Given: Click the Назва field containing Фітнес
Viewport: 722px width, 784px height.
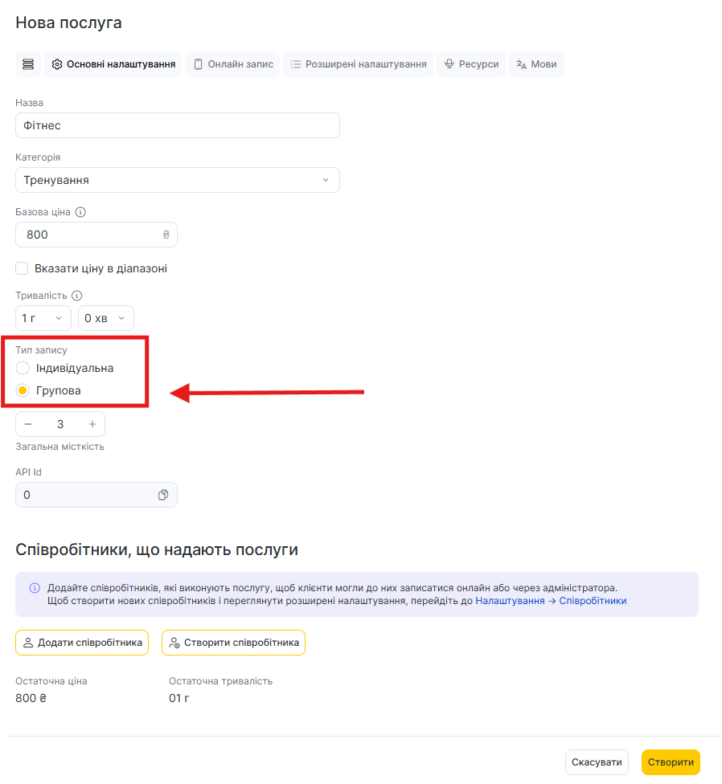Looking at the screenshot, I should click(178, 125).
